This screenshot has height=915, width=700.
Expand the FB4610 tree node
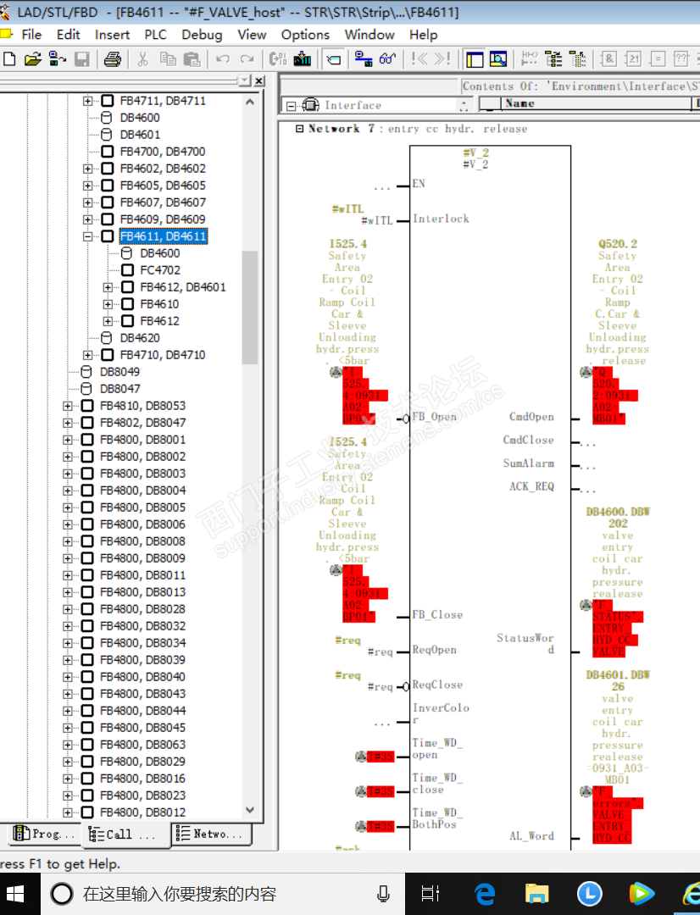108,304
